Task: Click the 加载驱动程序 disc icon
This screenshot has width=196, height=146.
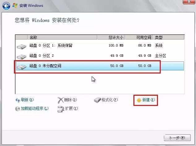Action: 18,109
